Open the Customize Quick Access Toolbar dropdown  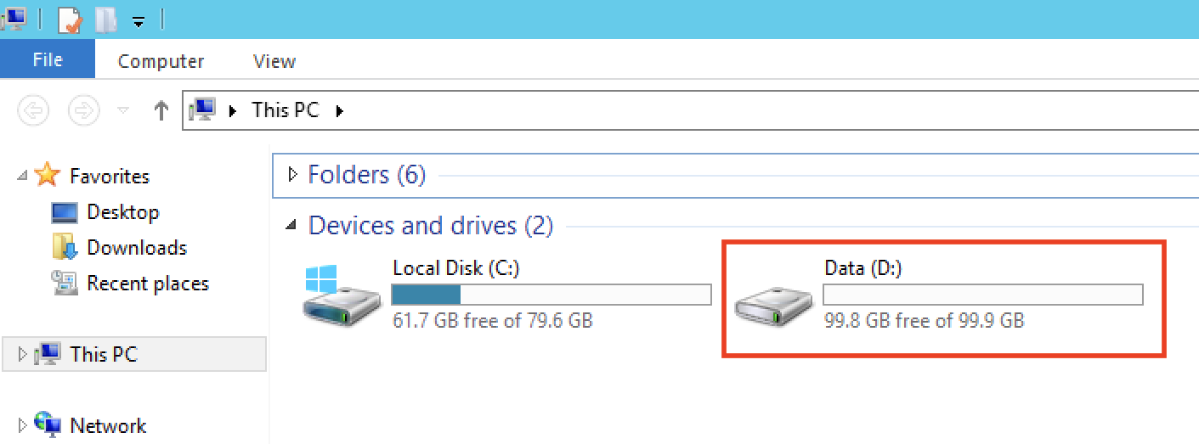pos(139,20)
